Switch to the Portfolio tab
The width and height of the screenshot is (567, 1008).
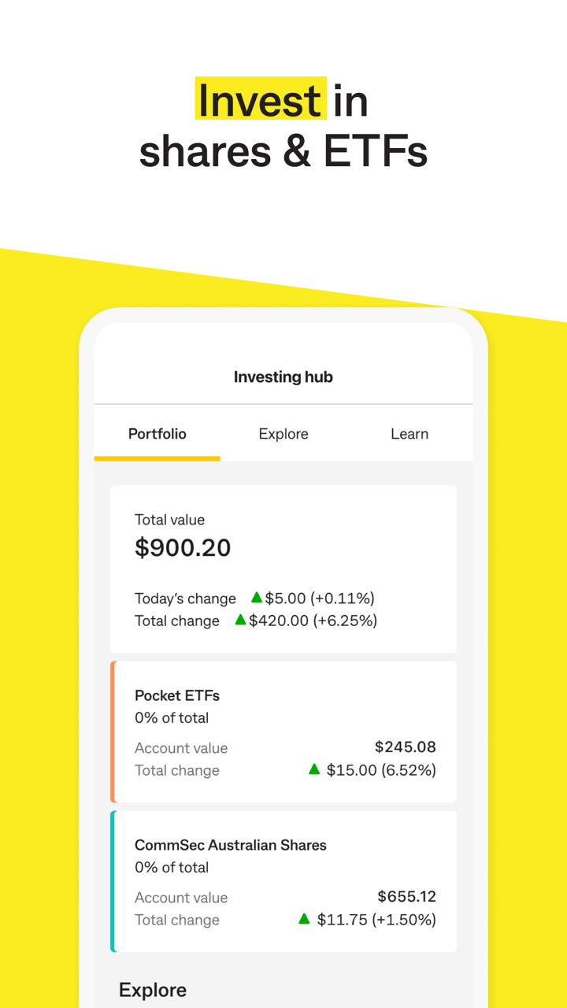point(157,434)
